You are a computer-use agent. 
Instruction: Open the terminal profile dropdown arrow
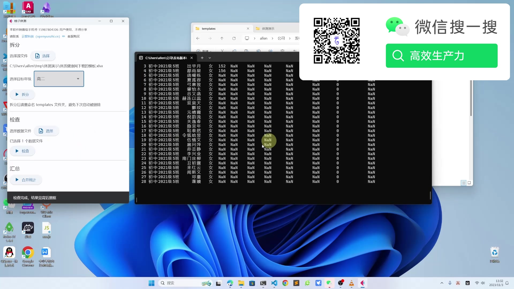210,58
